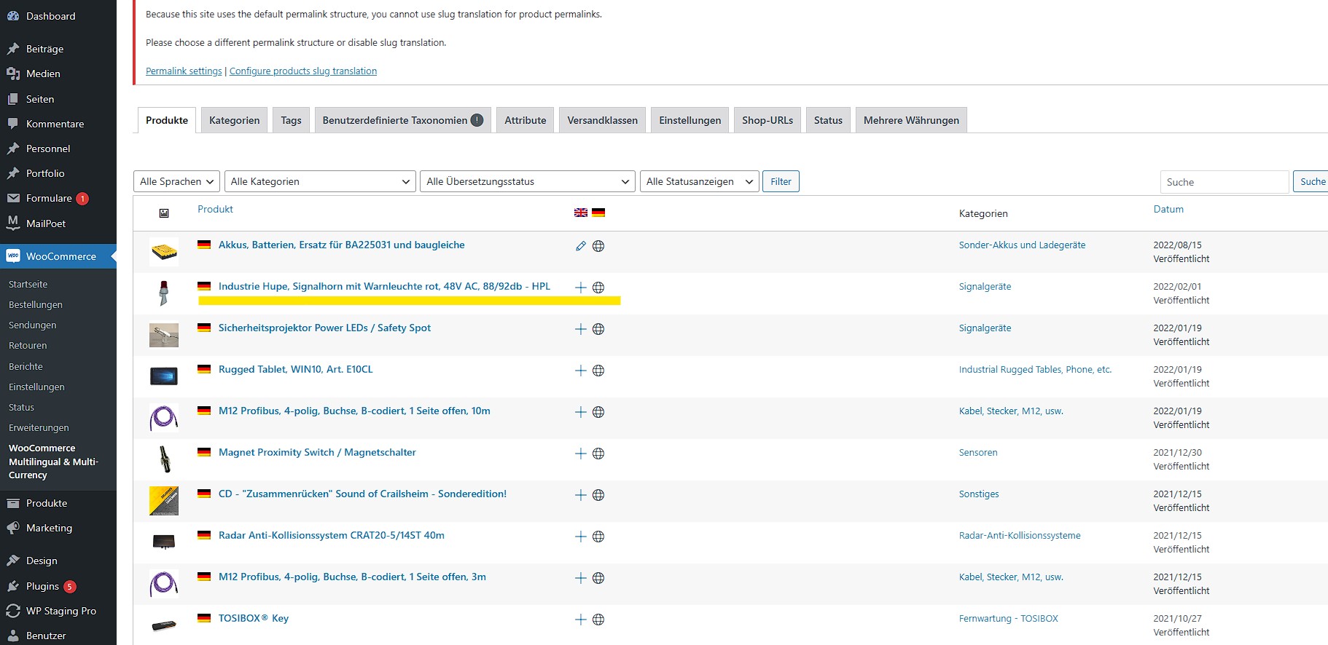Viewport: 1328px width, 645px height.
Task: Select the Shop-URLs tab
Action: point(767,120)
